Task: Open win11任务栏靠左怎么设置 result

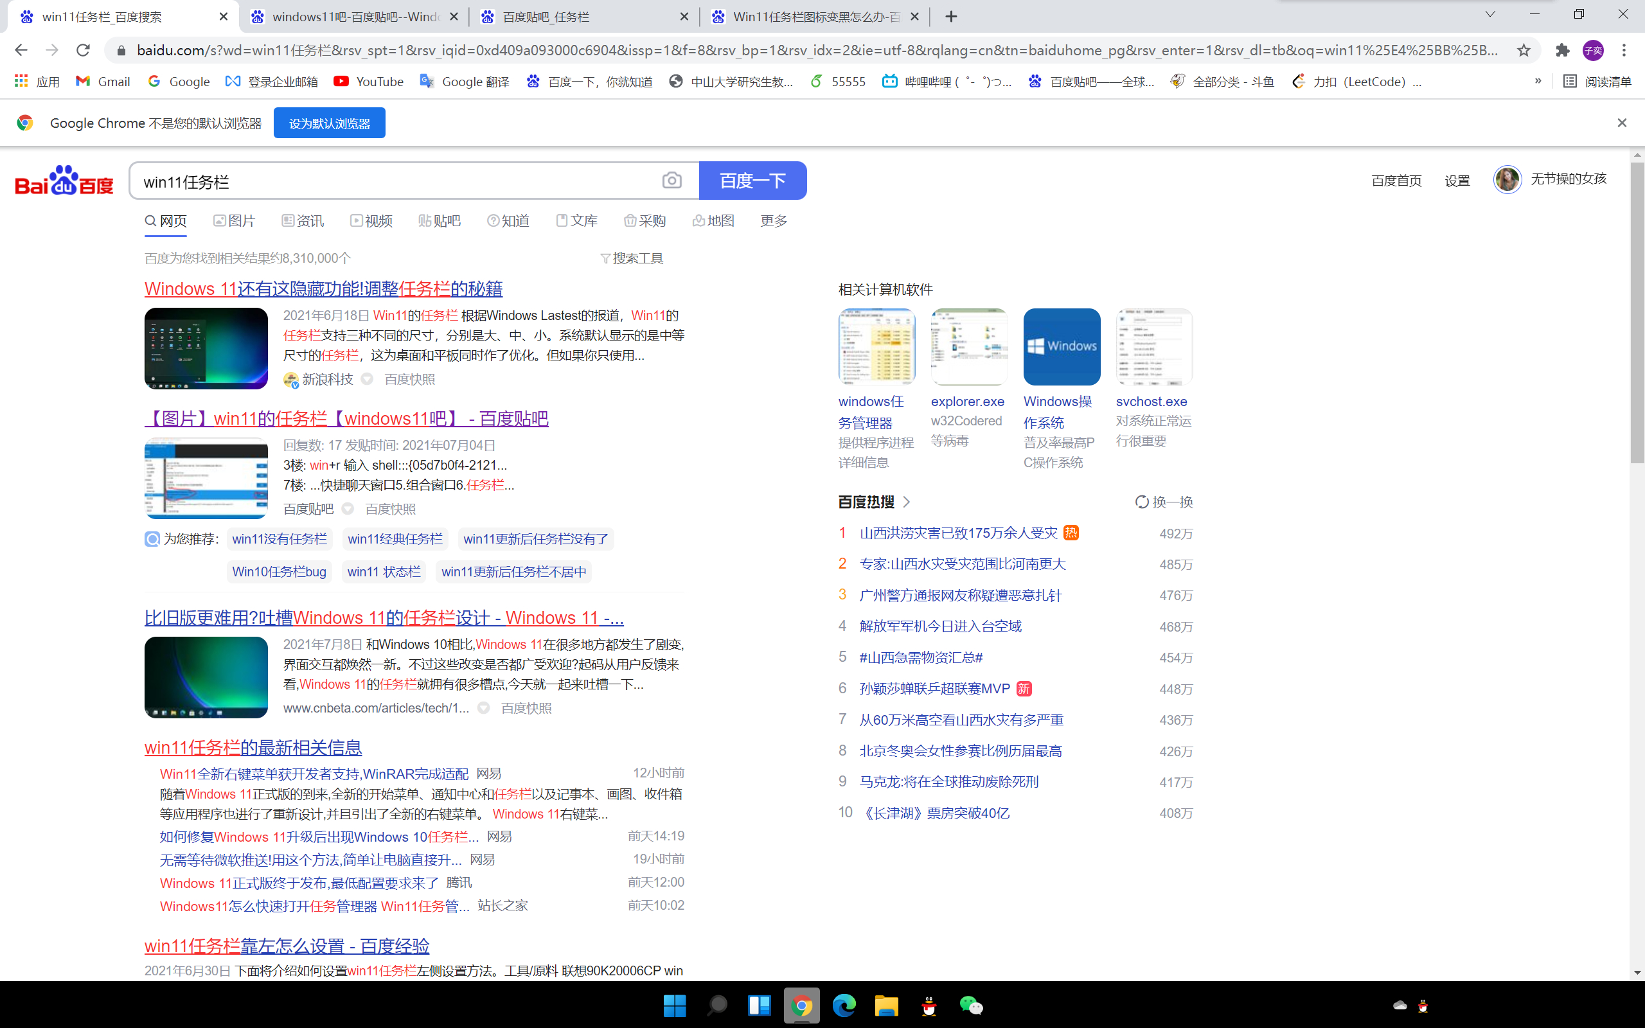Action: tap(287, 946)
